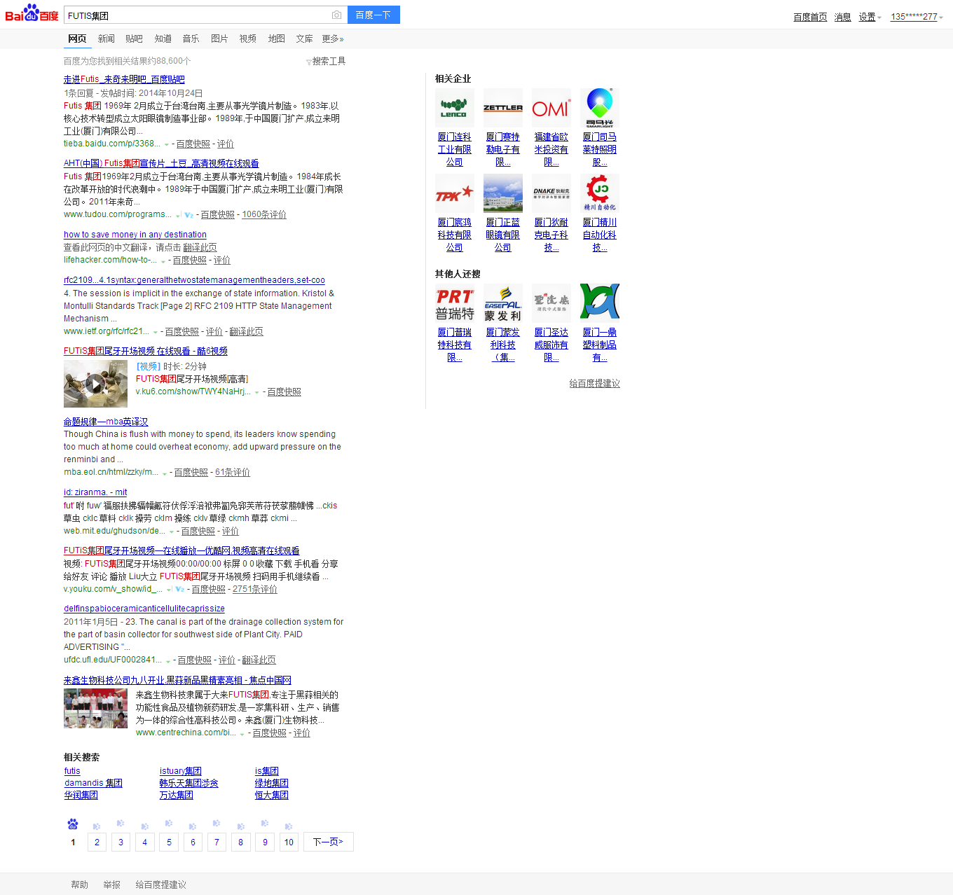This screenshot has height=895, width=953.
Task: Click 百度首页 link in header
Action: click(x=810, y=17)
